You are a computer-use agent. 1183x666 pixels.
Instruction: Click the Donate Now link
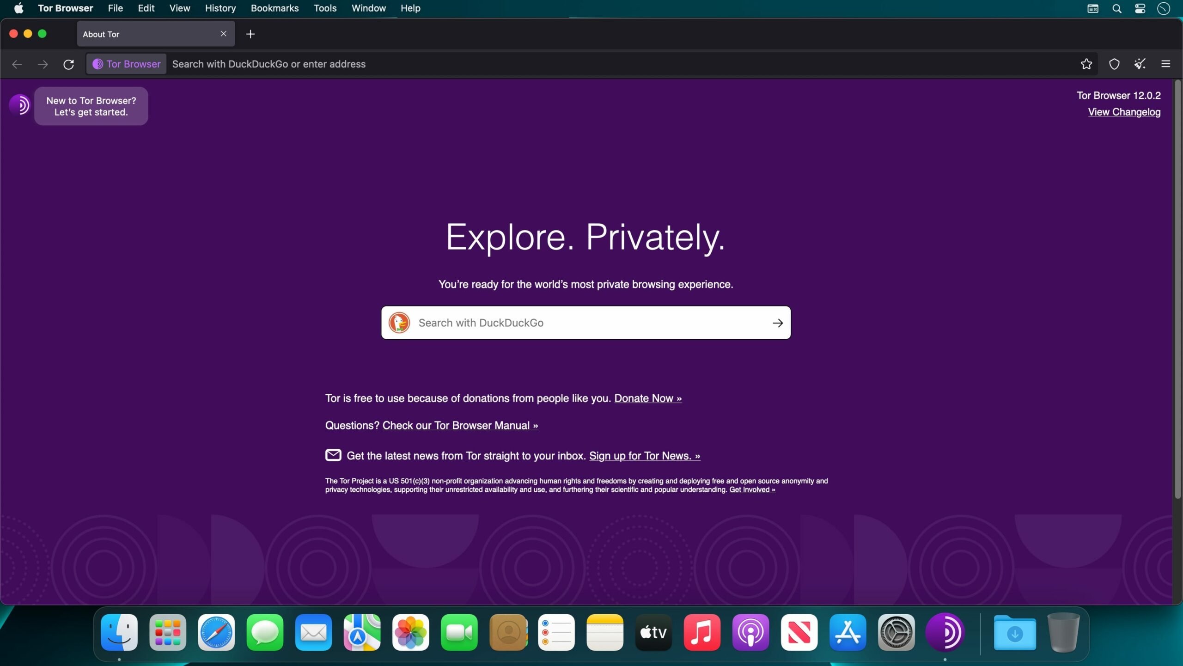(x=648, y=398)
